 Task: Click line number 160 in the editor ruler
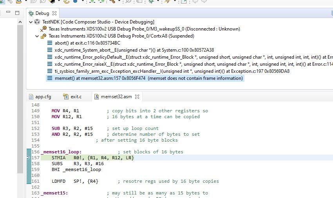(x=36, y=175)
